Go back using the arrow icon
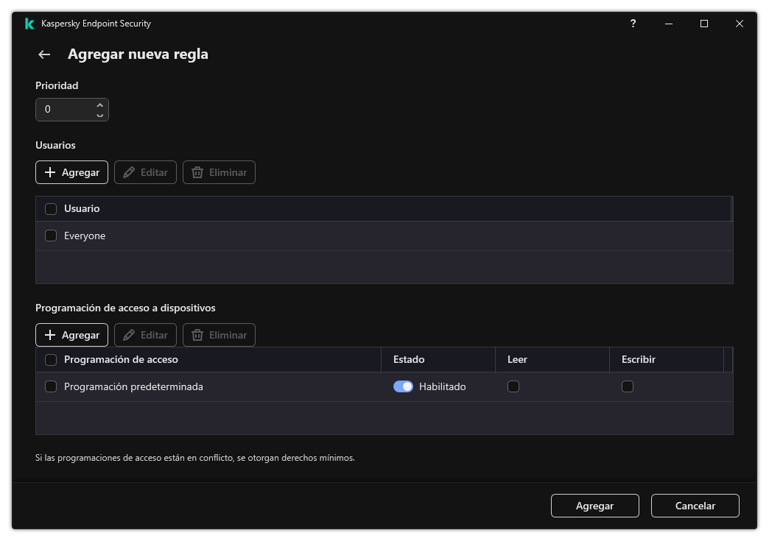This screenshot has width=769, height=541. coord(43,54)
